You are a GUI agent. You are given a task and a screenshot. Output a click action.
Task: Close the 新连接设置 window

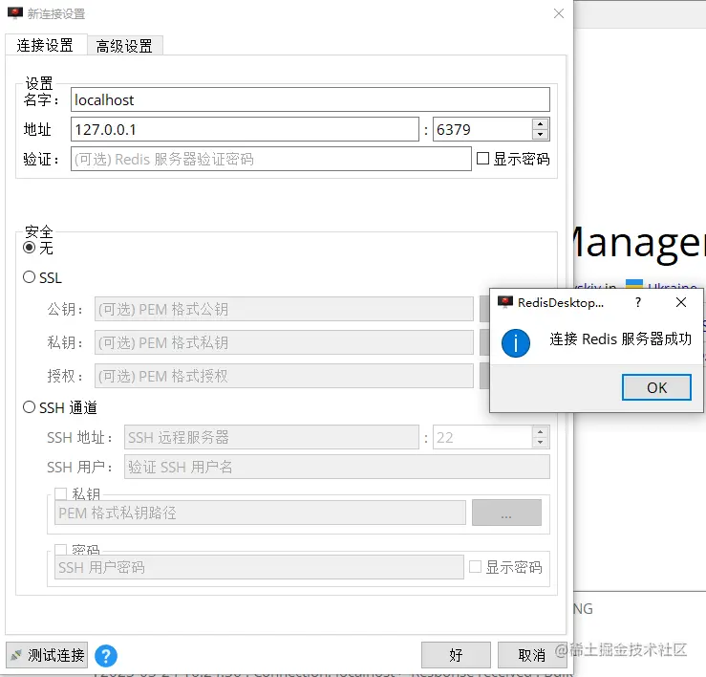[558, 13]
